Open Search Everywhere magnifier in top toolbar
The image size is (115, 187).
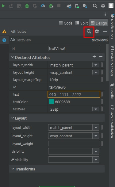(x=95, y=6)
